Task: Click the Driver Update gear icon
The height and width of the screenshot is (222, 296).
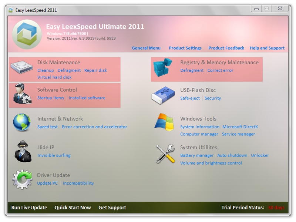Action: (x=22, y=179)
